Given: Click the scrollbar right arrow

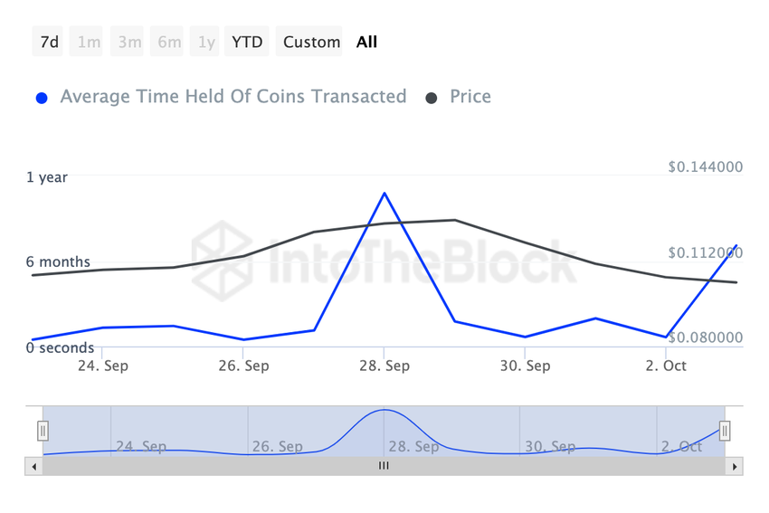Looking at the screenshot, I should pos(735,467).
